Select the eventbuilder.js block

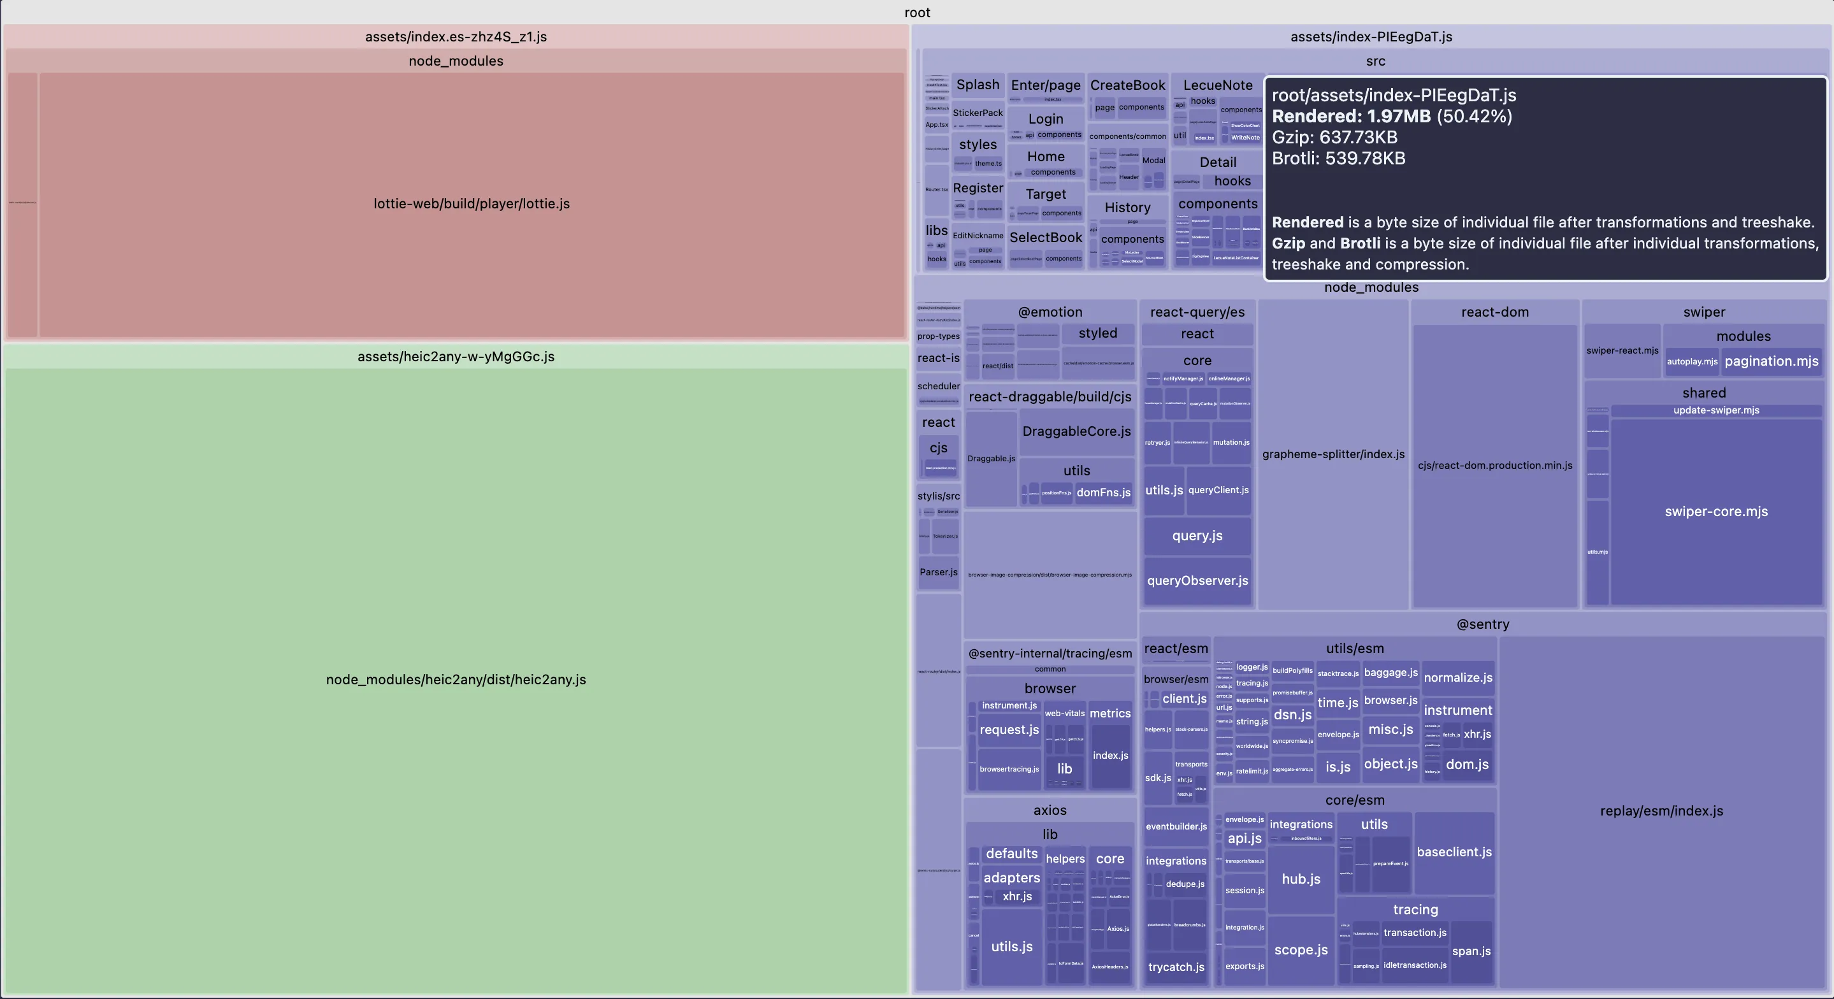pos(1176,827)
